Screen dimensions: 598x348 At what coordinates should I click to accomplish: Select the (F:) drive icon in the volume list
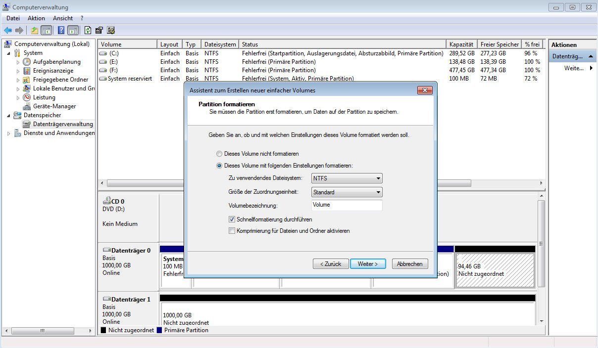pyautogui.click(x=103, y=70)
